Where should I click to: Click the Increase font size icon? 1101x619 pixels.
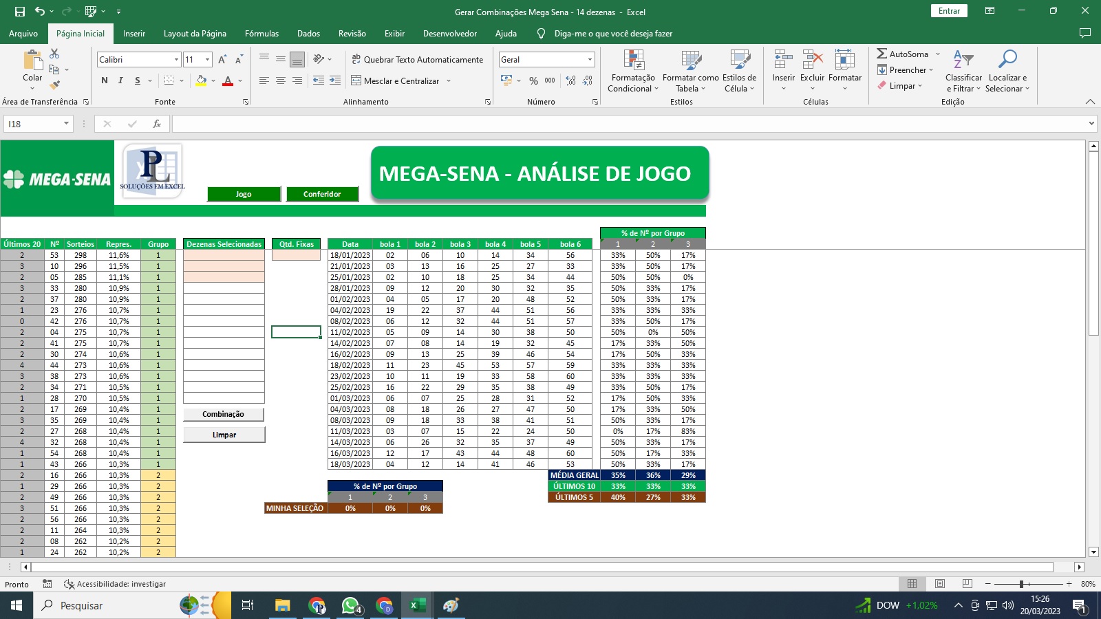point(222,60)
